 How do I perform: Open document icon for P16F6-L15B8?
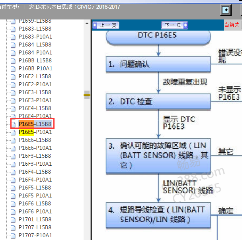click(x=13, y=204)
